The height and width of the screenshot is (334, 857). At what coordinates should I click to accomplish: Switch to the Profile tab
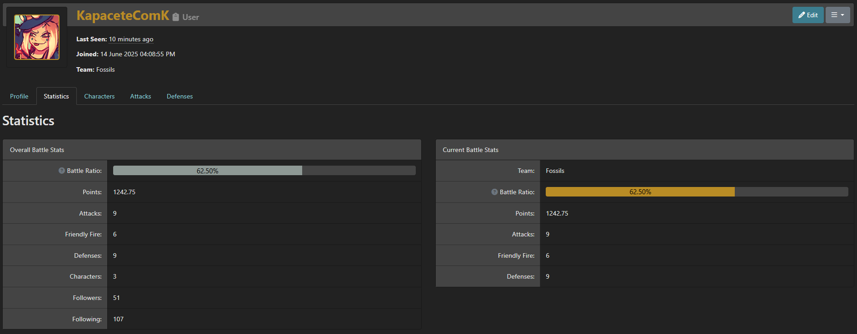[19, 96]
